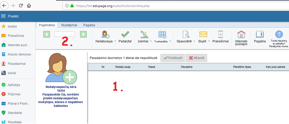Click the address bar URL field

(176, 6)
